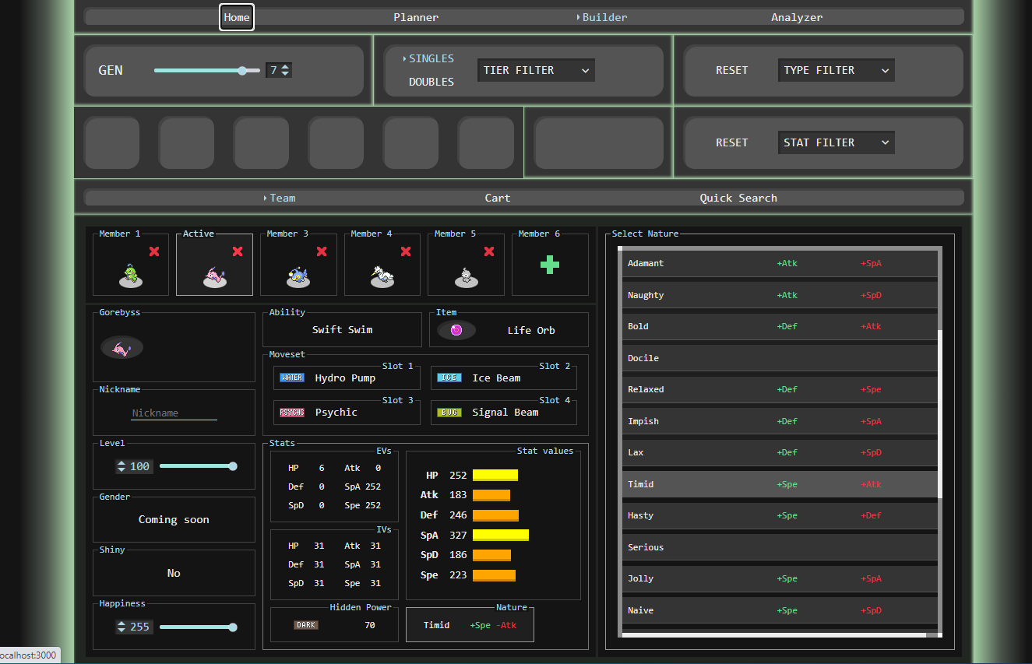Image resolution: width=1032 pixels, height=664 pixels.
Task: Select the Member 3 Pokémon sprite
Action: tap(298, 276)
